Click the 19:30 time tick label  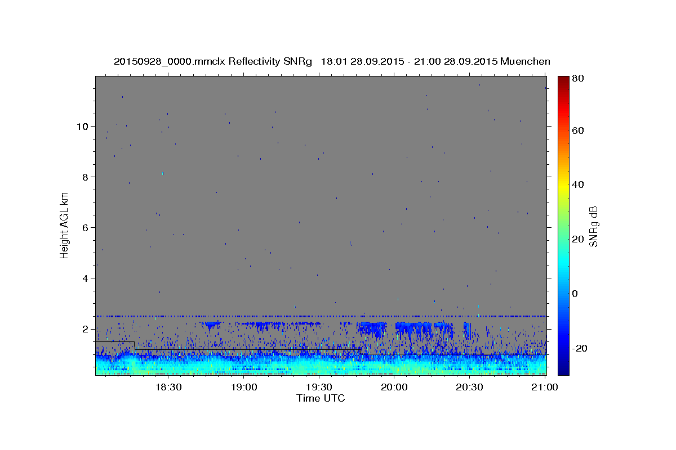click(319, 388)
